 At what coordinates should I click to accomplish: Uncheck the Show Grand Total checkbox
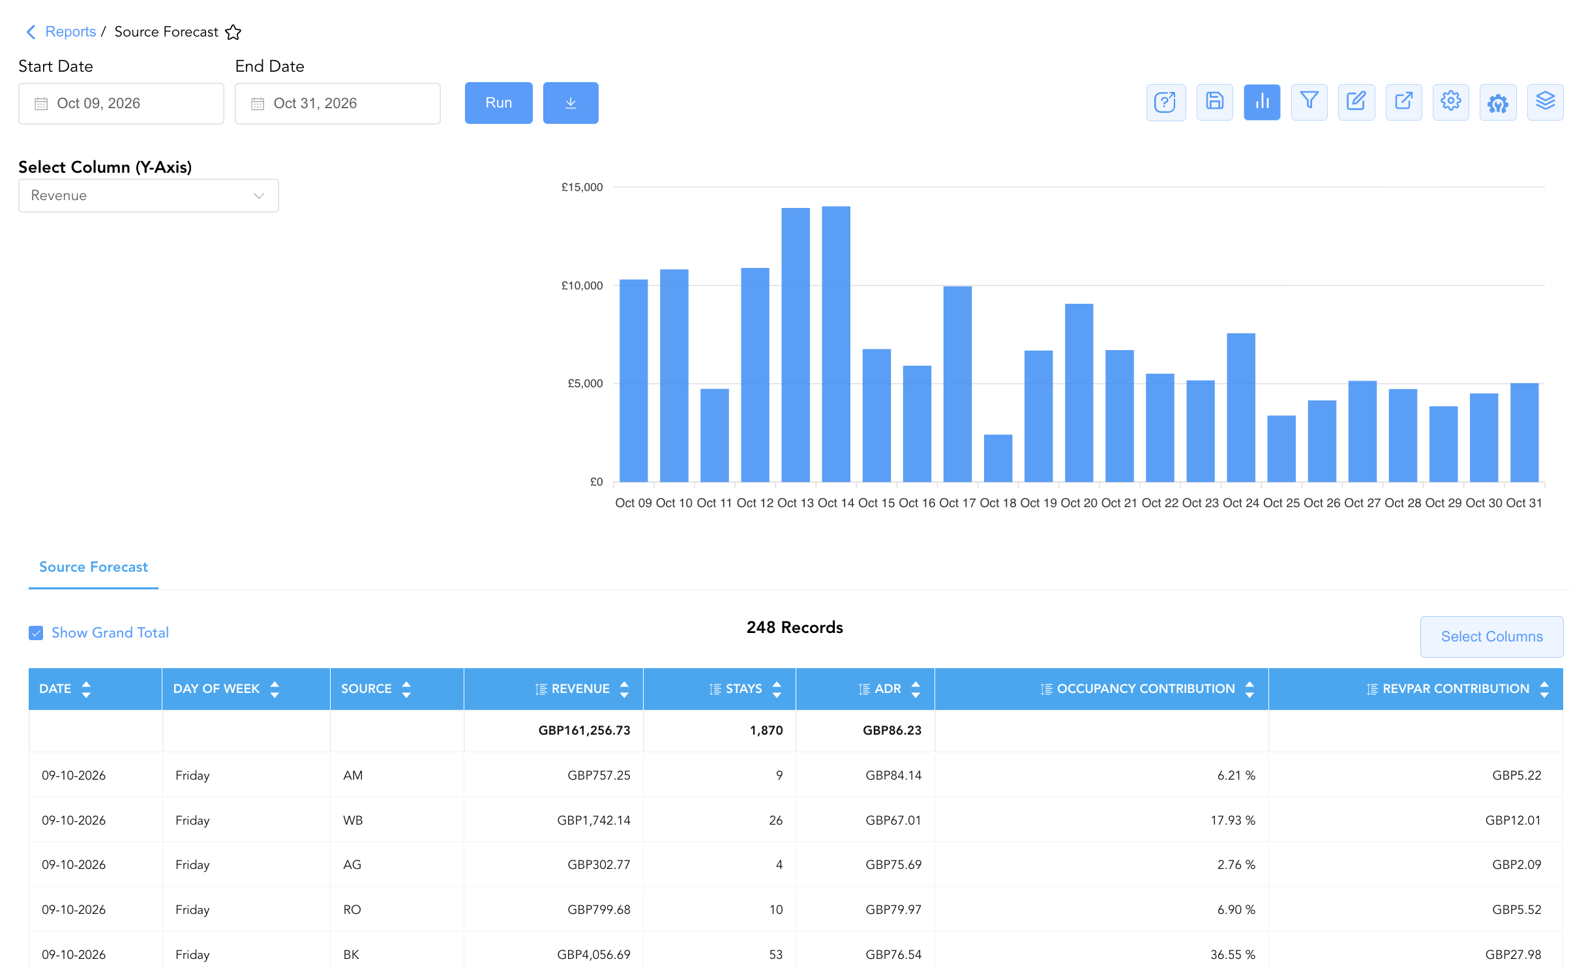[x=36, y=633]
